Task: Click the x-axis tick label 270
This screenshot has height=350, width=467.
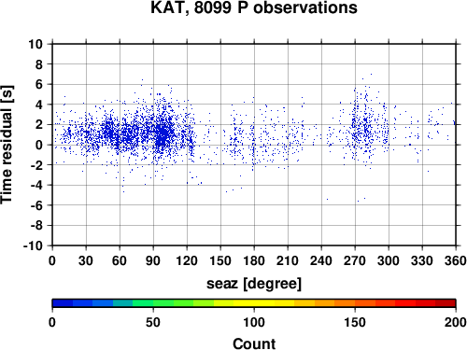Action: point(355,260)
